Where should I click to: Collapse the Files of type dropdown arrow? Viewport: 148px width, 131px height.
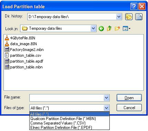pos(107,108)
